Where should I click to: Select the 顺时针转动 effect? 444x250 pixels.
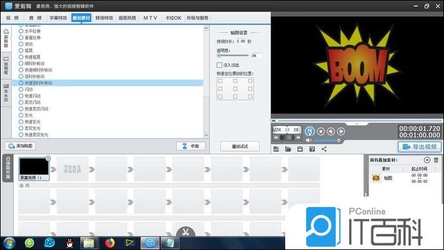pos(32,63)
